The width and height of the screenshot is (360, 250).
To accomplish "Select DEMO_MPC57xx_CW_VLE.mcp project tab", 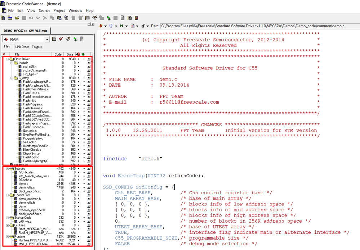I will 26,31.
